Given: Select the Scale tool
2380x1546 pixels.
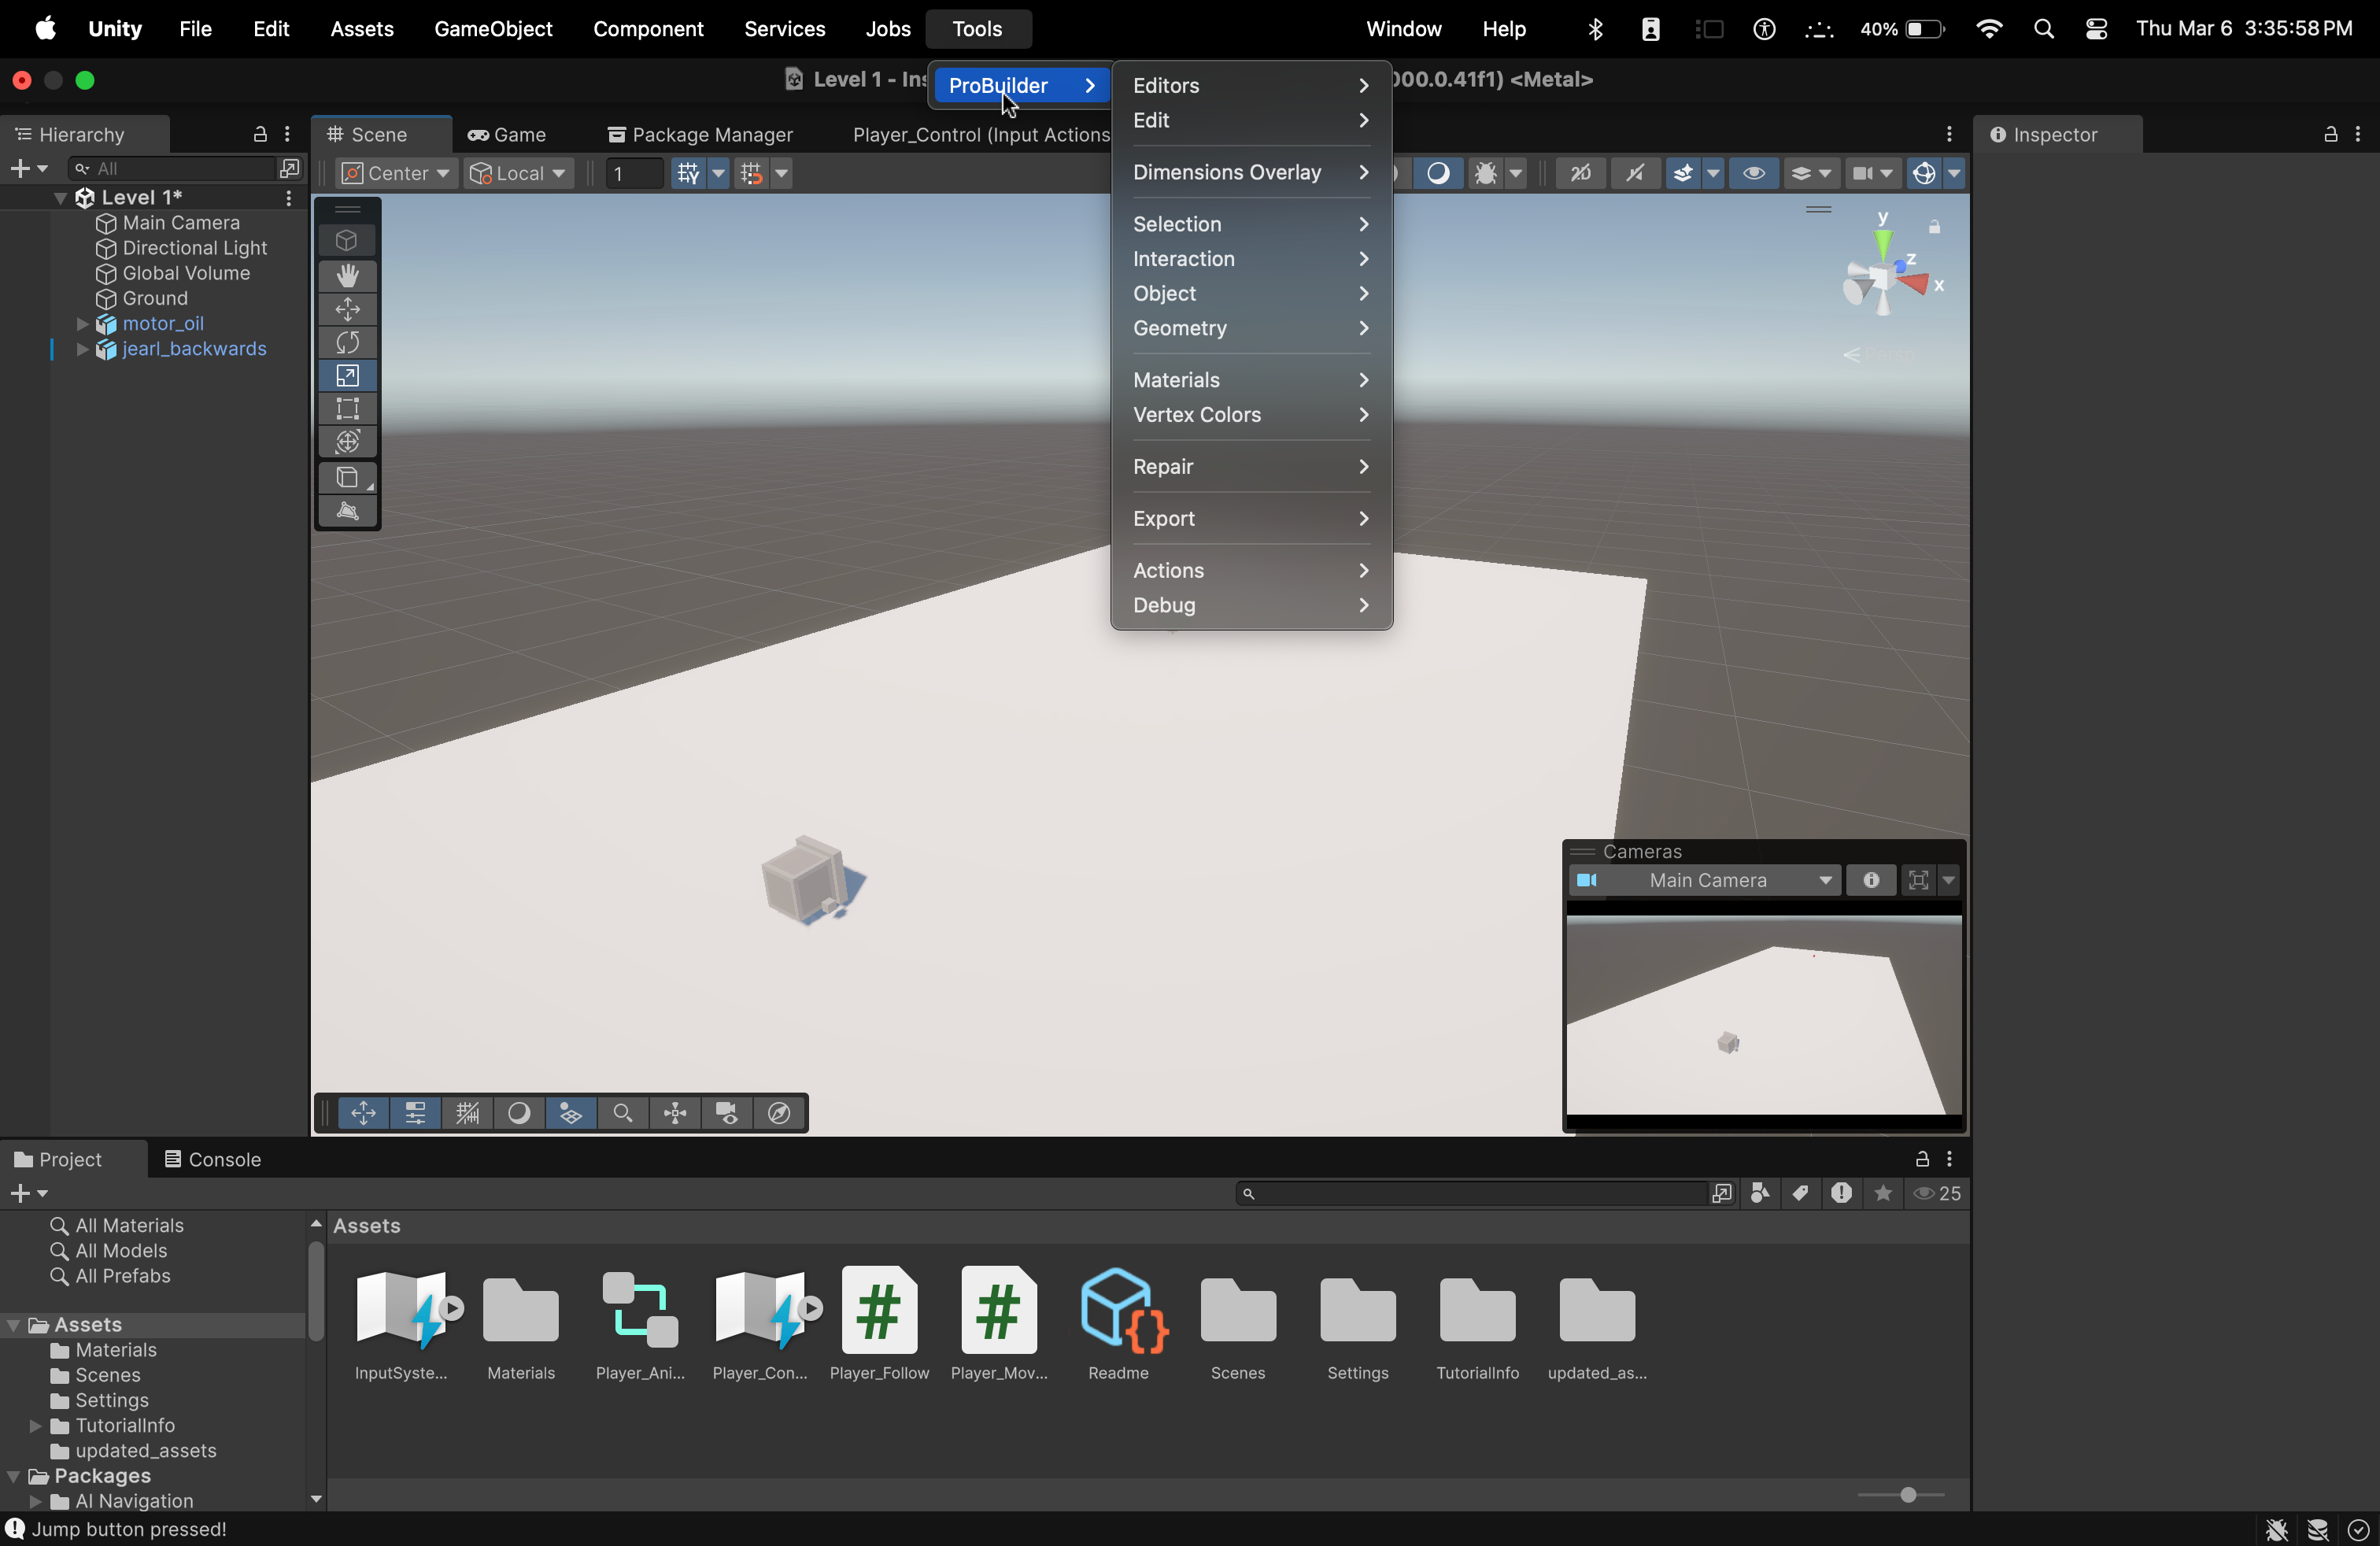Looking at the screenshot, I should (x=347, y=376).
